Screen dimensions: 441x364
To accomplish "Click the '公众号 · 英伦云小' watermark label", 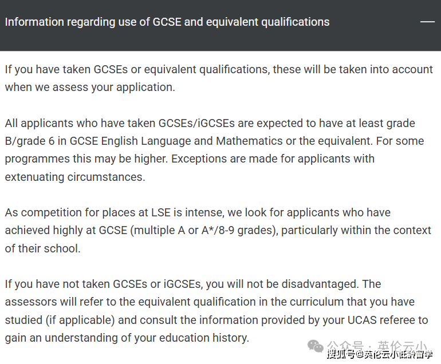I will coord(377,346).
